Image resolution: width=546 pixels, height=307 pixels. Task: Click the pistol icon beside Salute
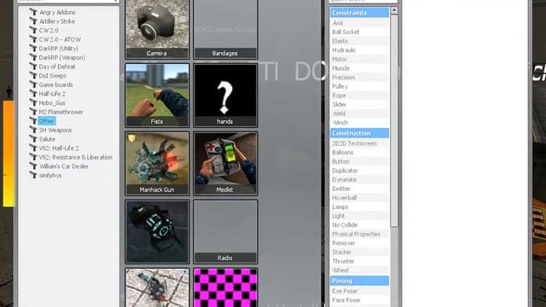click(33, 138)
